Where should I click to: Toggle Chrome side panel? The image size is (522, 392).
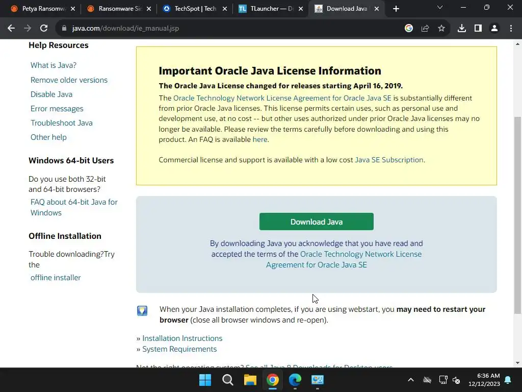478,29
